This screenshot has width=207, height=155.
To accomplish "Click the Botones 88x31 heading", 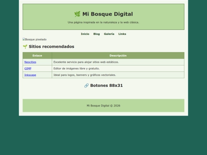I will coord(107,86).
